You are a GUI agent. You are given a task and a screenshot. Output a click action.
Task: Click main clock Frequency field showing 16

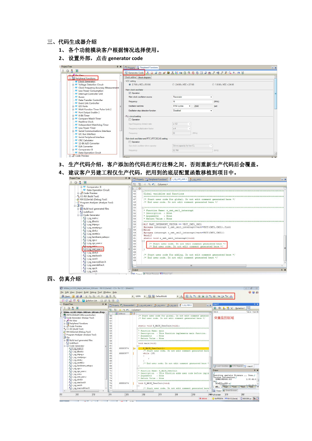(x=192, y=102)
